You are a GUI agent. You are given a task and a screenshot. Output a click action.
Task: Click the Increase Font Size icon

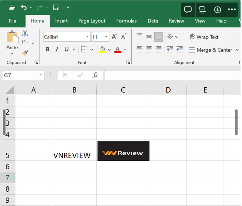(x=114, y=37)
